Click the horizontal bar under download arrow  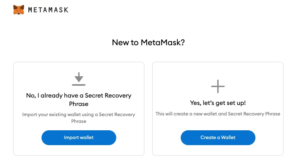(x=79, y=85)
